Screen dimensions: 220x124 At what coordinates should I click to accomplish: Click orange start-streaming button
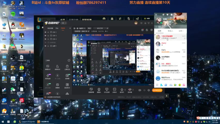(157, 90)
